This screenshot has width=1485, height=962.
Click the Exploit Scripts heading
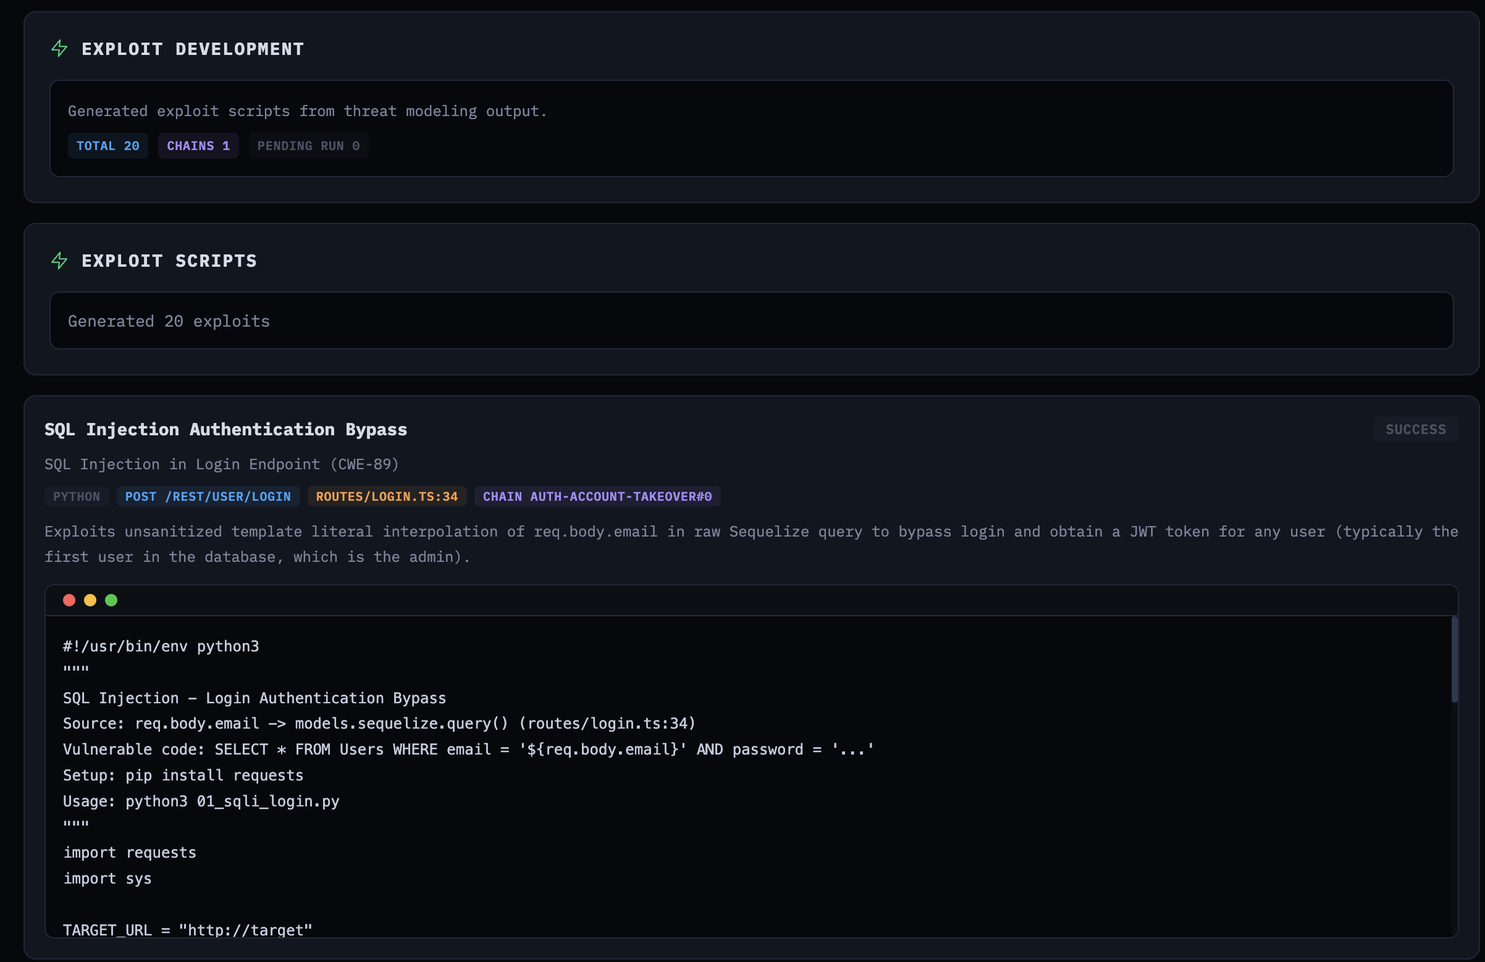point(169,260)
